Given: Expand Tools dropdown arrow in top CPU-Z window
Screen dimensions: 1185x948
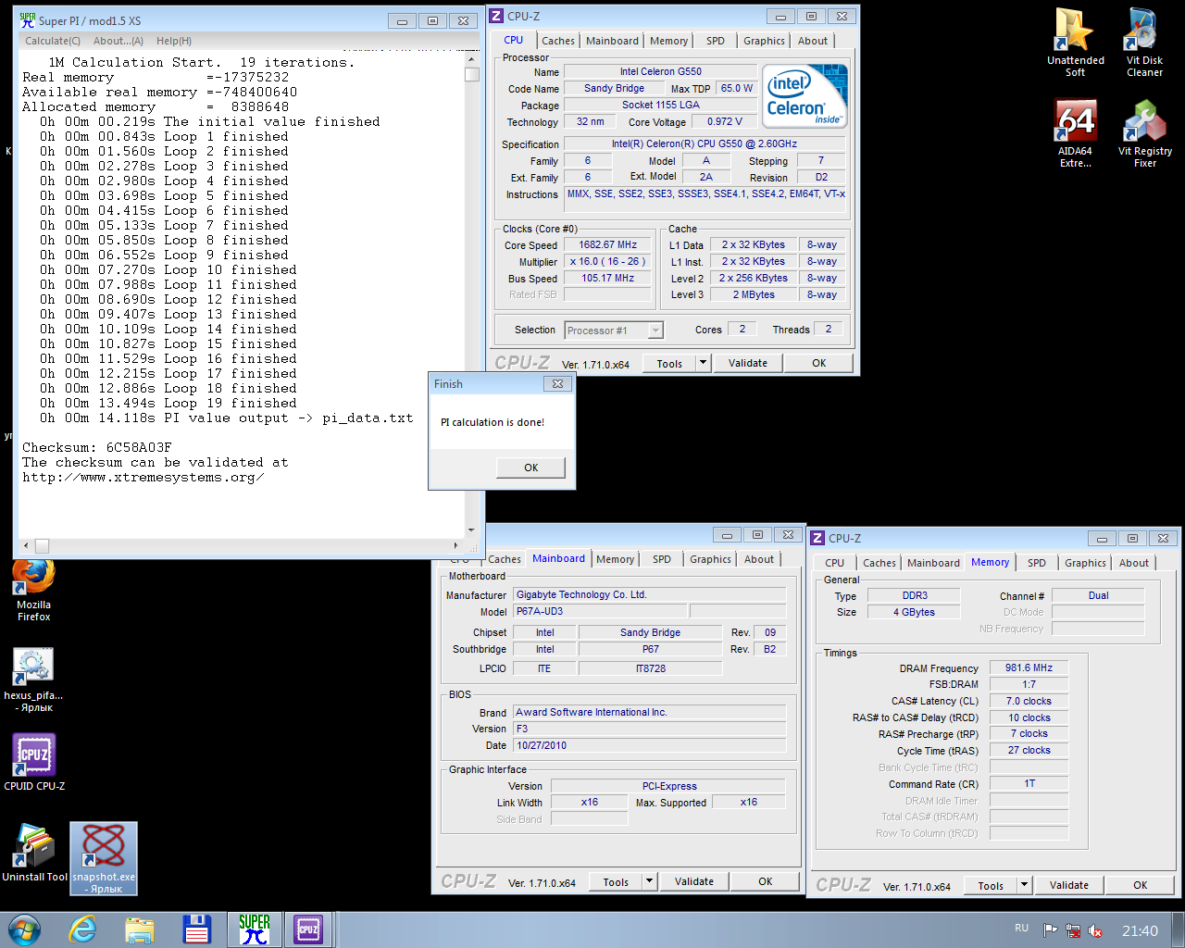Looking at the screenshot, I should tap(703, 364).
